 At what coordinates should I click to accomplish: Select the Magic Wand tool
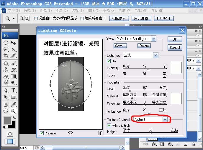13,49
